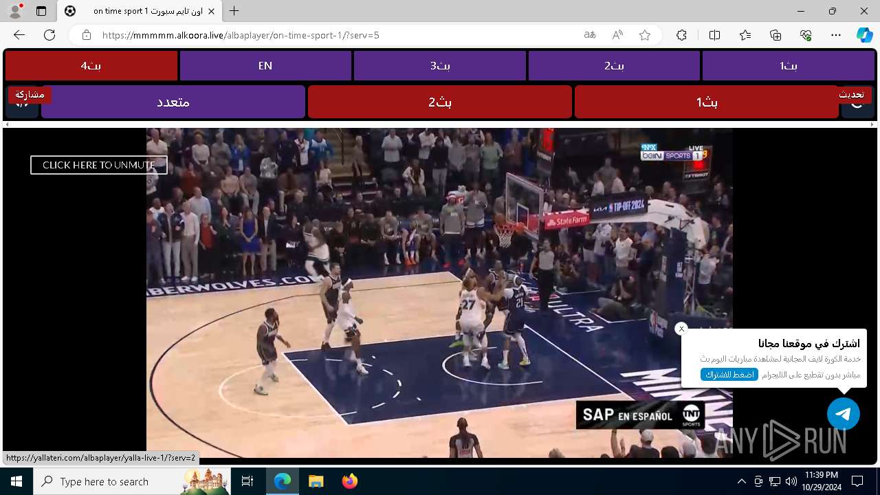Open File Explorer from taskbar
Screen dimensions: 880x495
(316, 481)
